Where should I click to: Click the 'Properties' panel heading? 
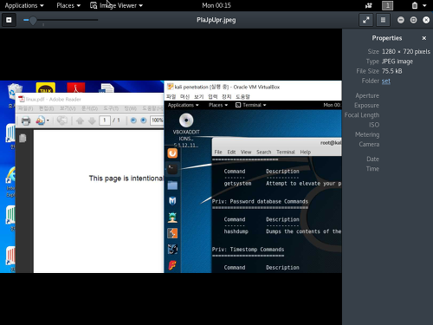(x=387, y=38)
